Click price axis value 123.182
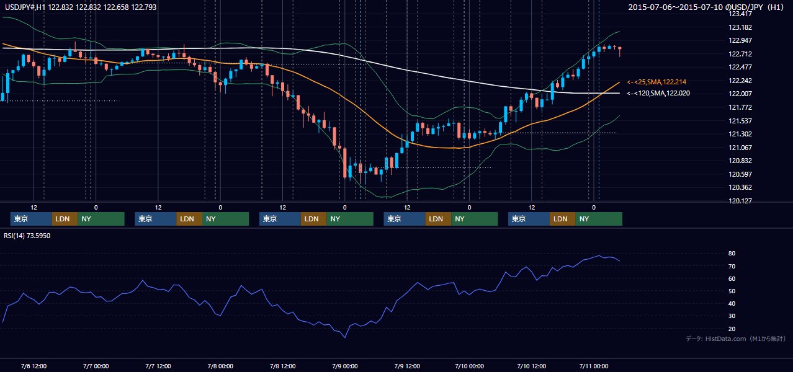793x372 pixels. (x=740, y=27)
